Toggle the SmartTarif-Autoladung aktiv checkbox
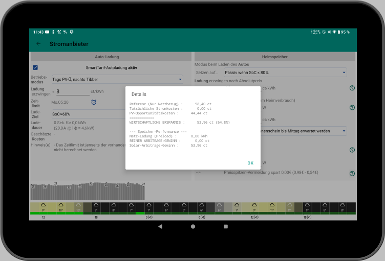This screenshot has height=261, width=385. pyautogui.click(x=35, y=67)
